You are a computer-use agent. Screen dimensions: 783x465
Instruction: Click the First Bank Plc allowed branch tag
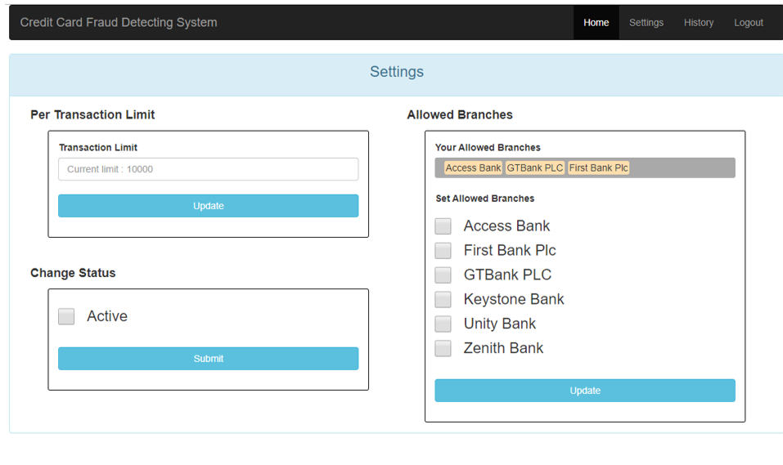point(598,168)
